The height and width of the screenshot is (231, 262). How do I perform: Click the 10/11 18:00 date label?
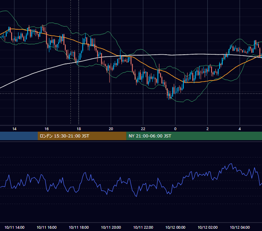click(x=79, y=227)
